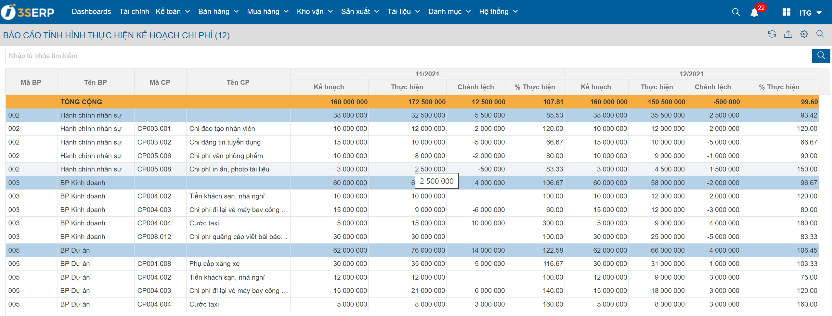Open the global search magnifier in navbar
The width and height of the screenshot is (832, 316).
pyautogui.click(x=736, y=12)
